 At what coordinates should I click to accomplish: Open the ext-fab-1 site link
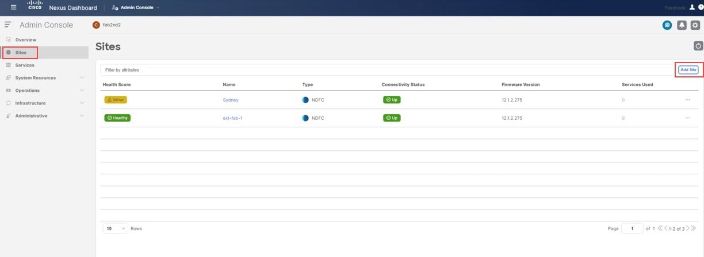click(232, 118)
